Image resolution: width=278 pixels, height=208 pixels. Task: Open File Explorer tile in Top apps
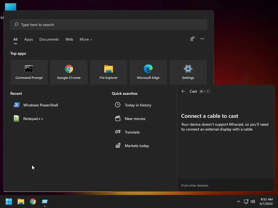click(109, 72)
